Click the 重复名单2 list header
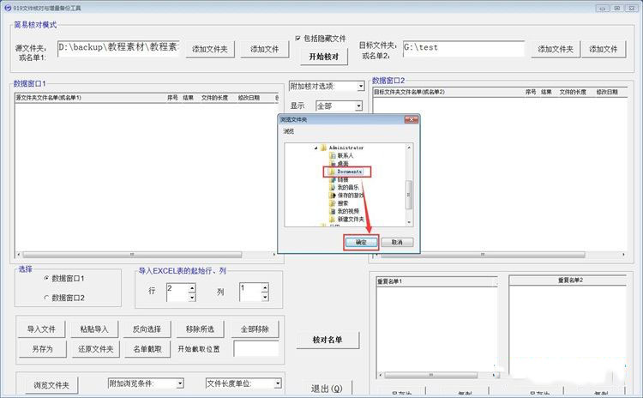This screenshot has height=398, width=643. pyautogui.click(x=568, y=280)
